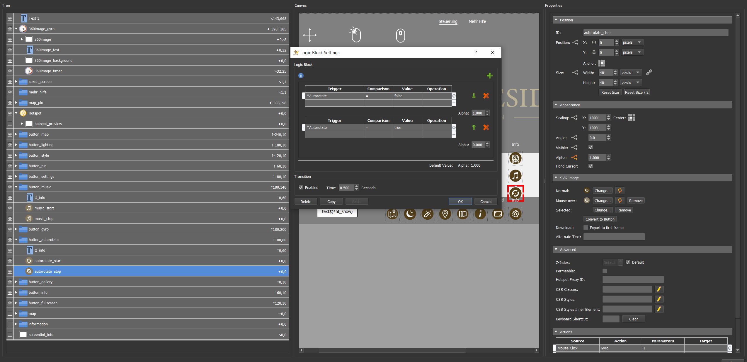Viewport: 747px width, 362px height.
Task: Delete the Autorotate true logic block
Action: [x=486, y=127]
